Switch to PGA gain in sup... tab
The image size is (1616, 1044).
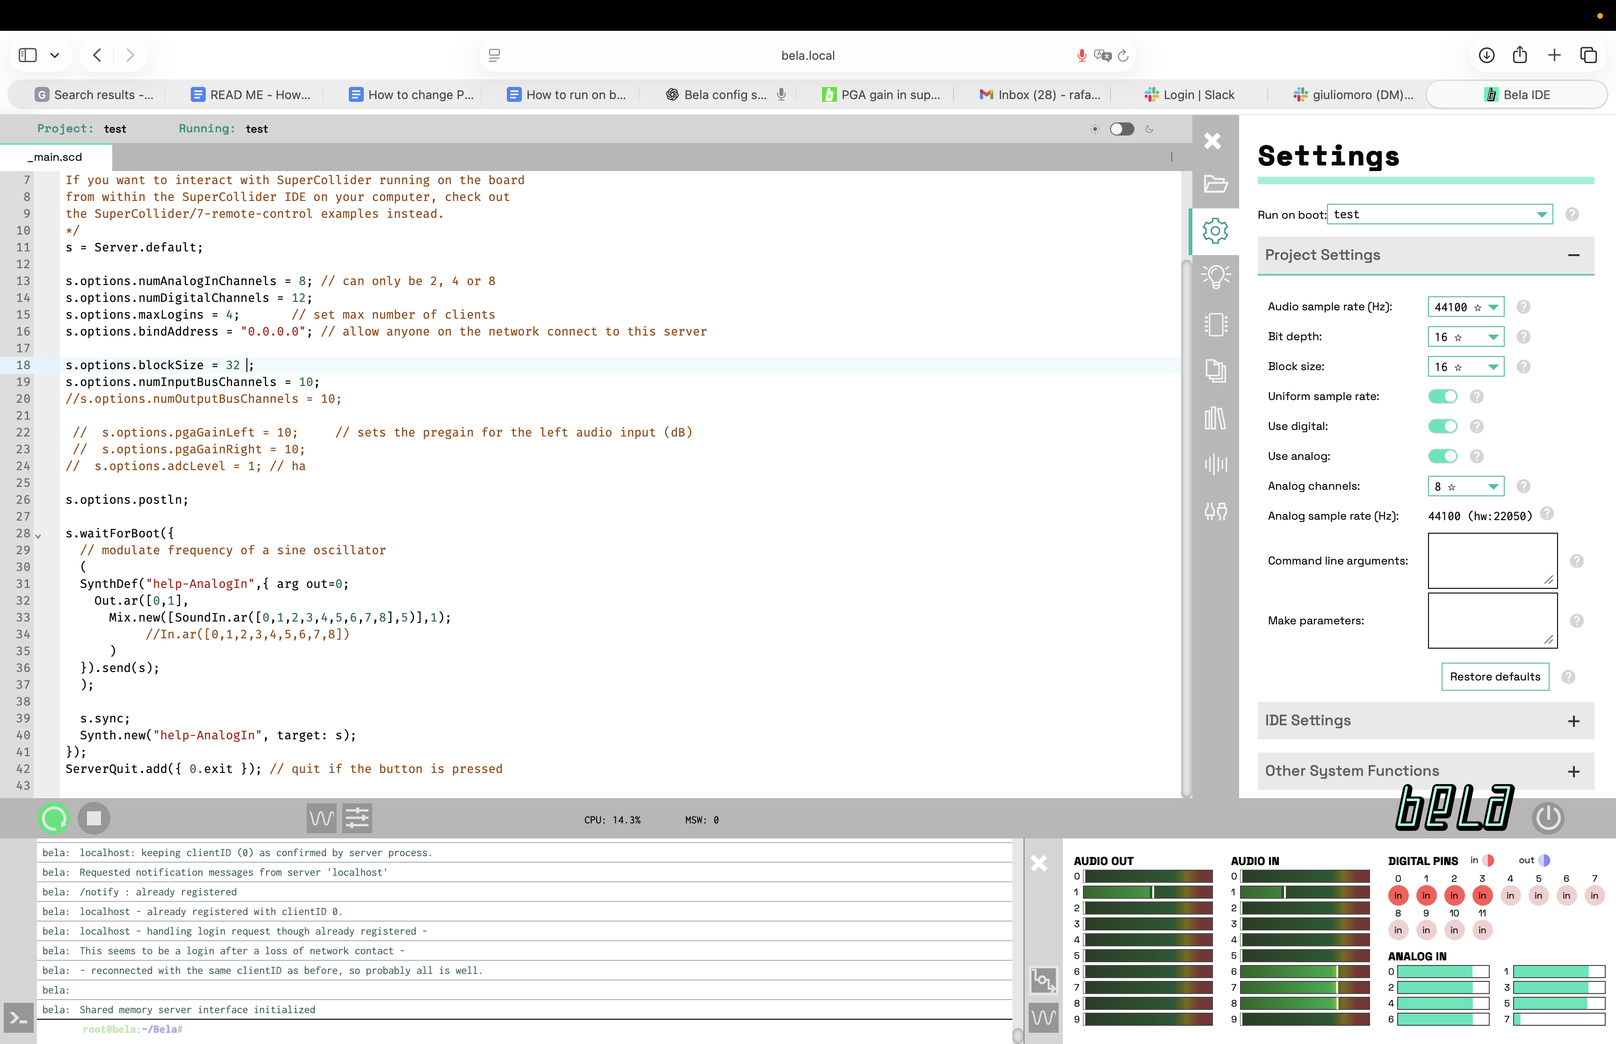tap(881, 95)
